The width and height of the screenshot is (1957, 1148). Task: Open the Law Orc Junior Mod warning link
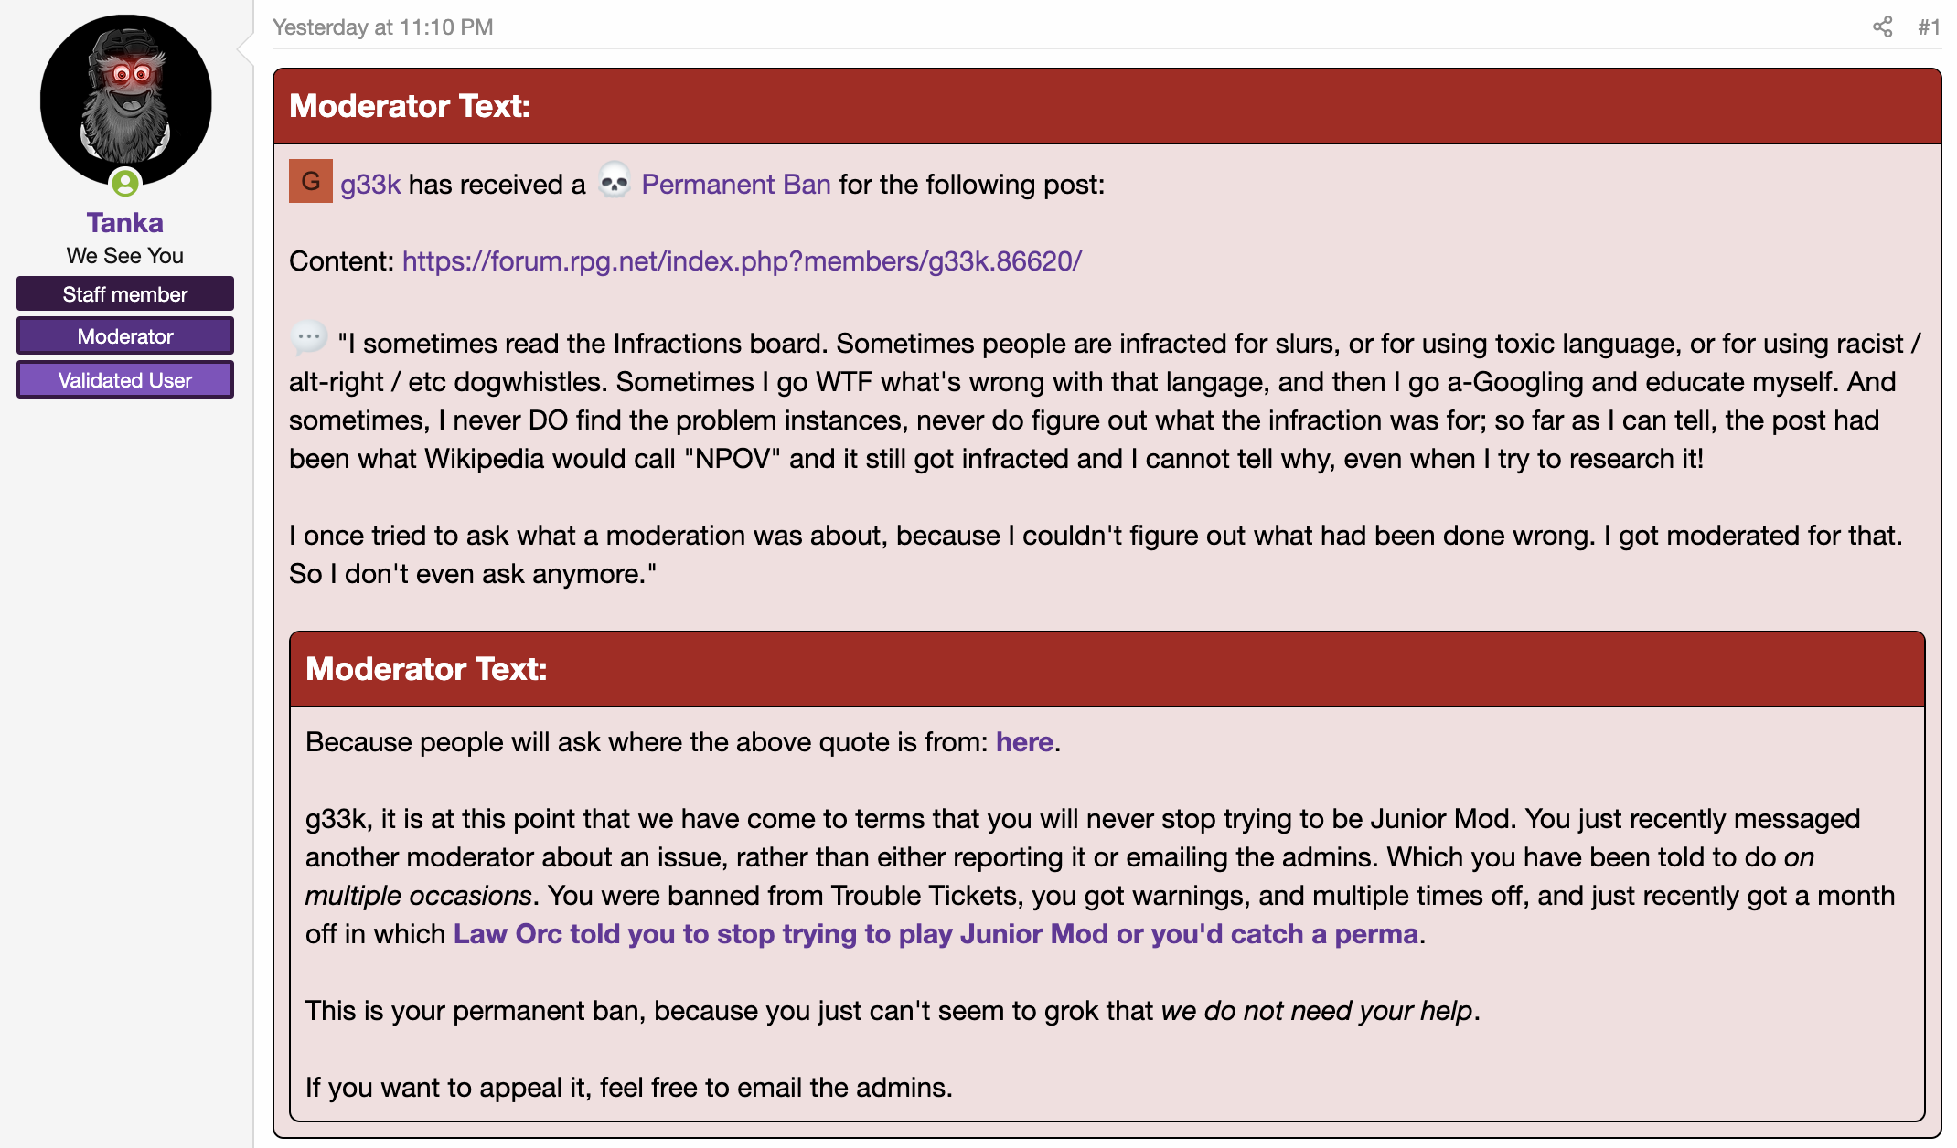point(936,934)
